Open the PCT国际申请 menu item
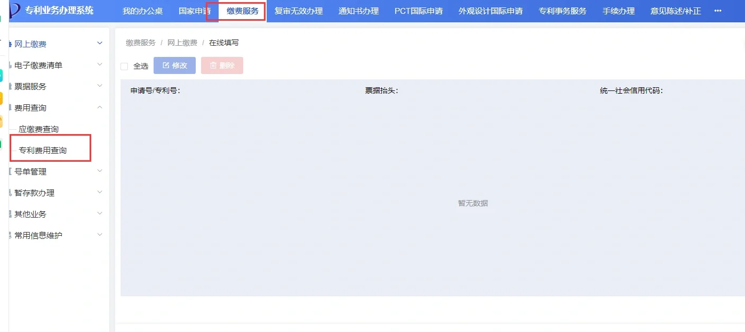This screenshot has width=745, height=332. click(418, 11)
